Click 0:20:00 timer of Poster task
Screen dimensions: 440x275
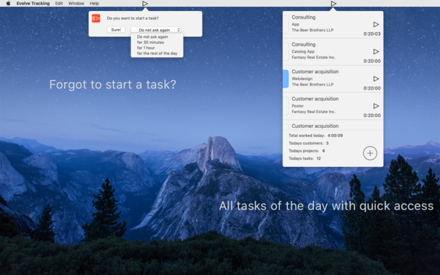point(372,116)
